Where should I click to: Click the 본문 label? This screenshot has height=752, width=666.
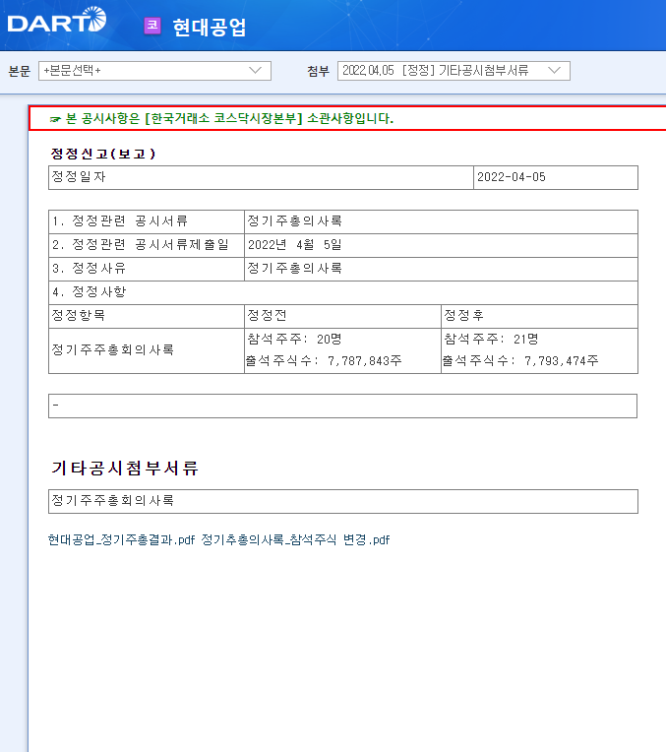(x=19, y=71)
